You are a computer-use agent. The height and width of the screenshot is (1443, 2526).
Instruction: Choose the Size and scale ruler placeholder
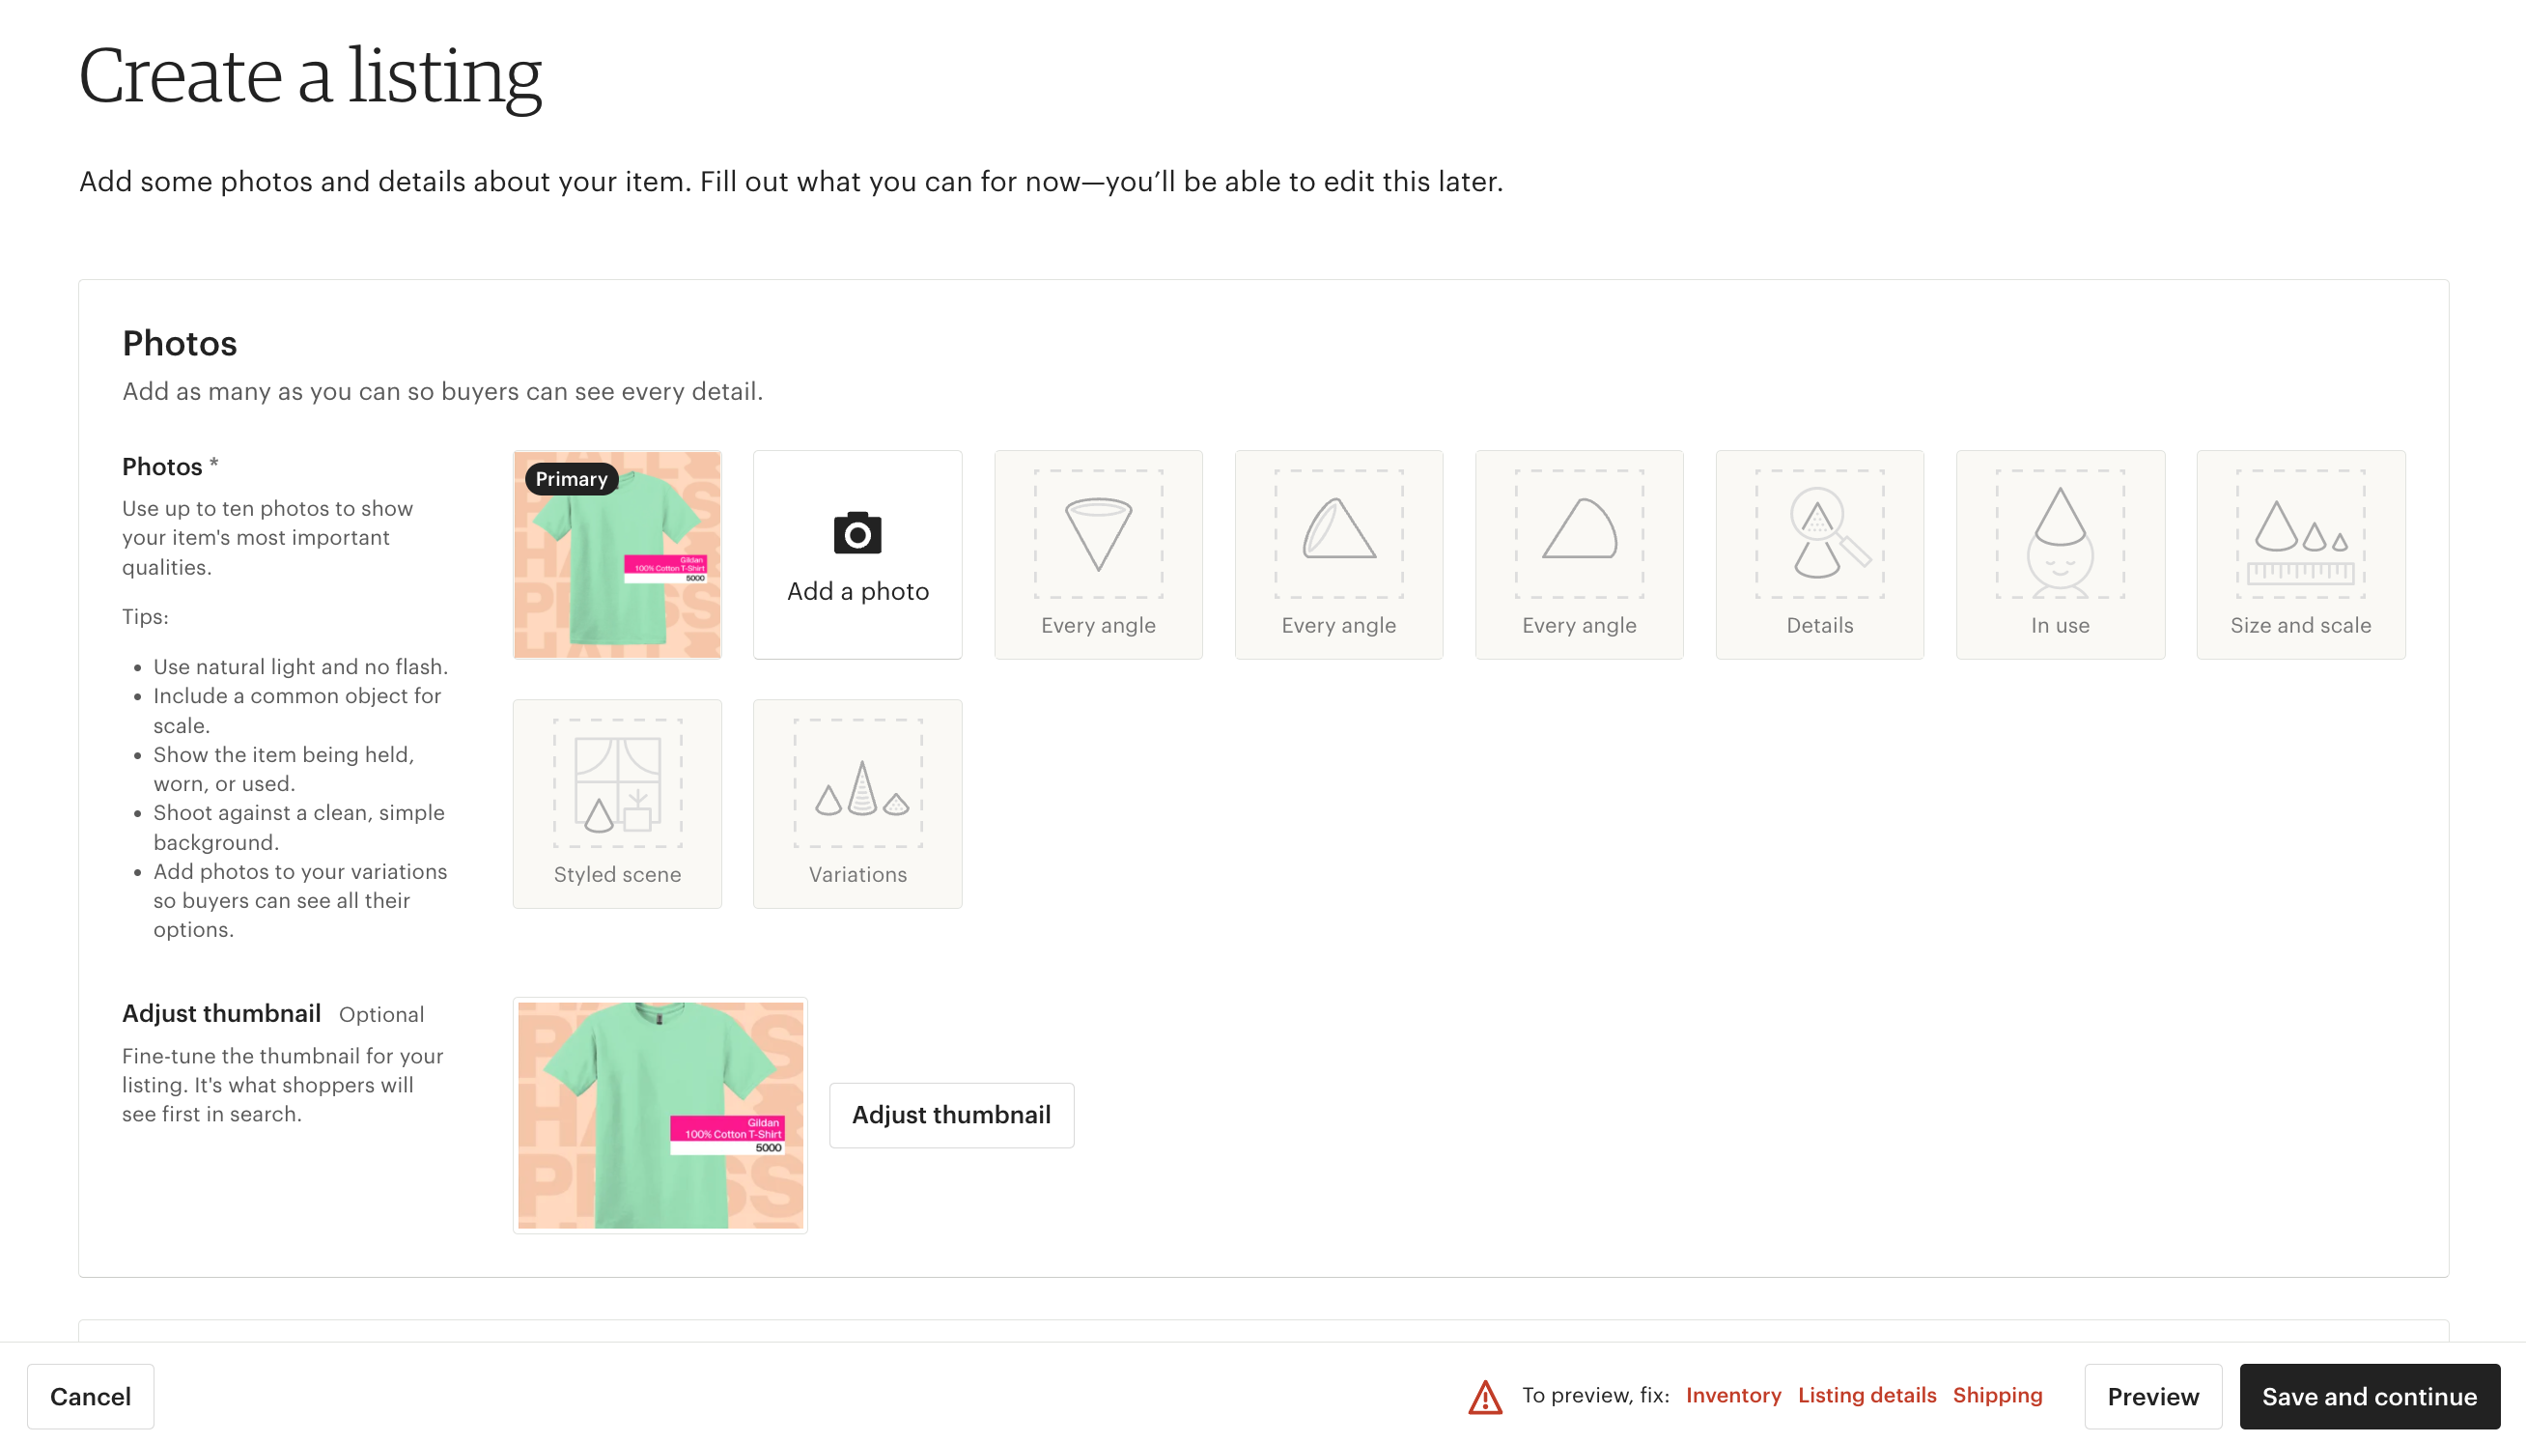2300,554
